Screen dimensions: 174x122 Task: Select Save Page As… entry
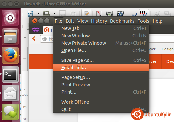pyautogui.click(x=101, y=60)
